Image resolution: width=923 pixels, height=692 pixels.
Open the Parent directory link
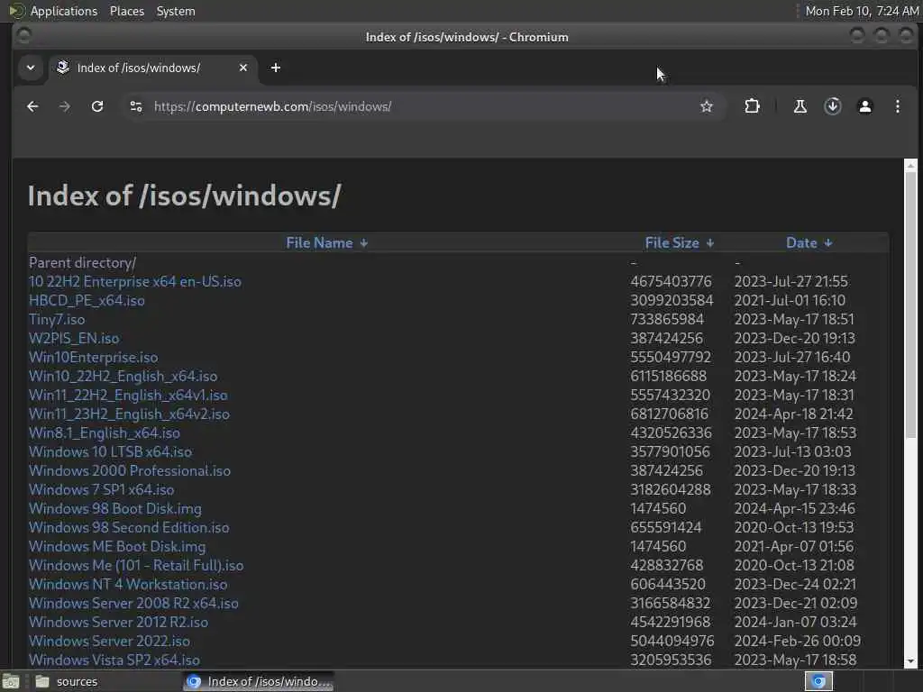pos(82,262)
